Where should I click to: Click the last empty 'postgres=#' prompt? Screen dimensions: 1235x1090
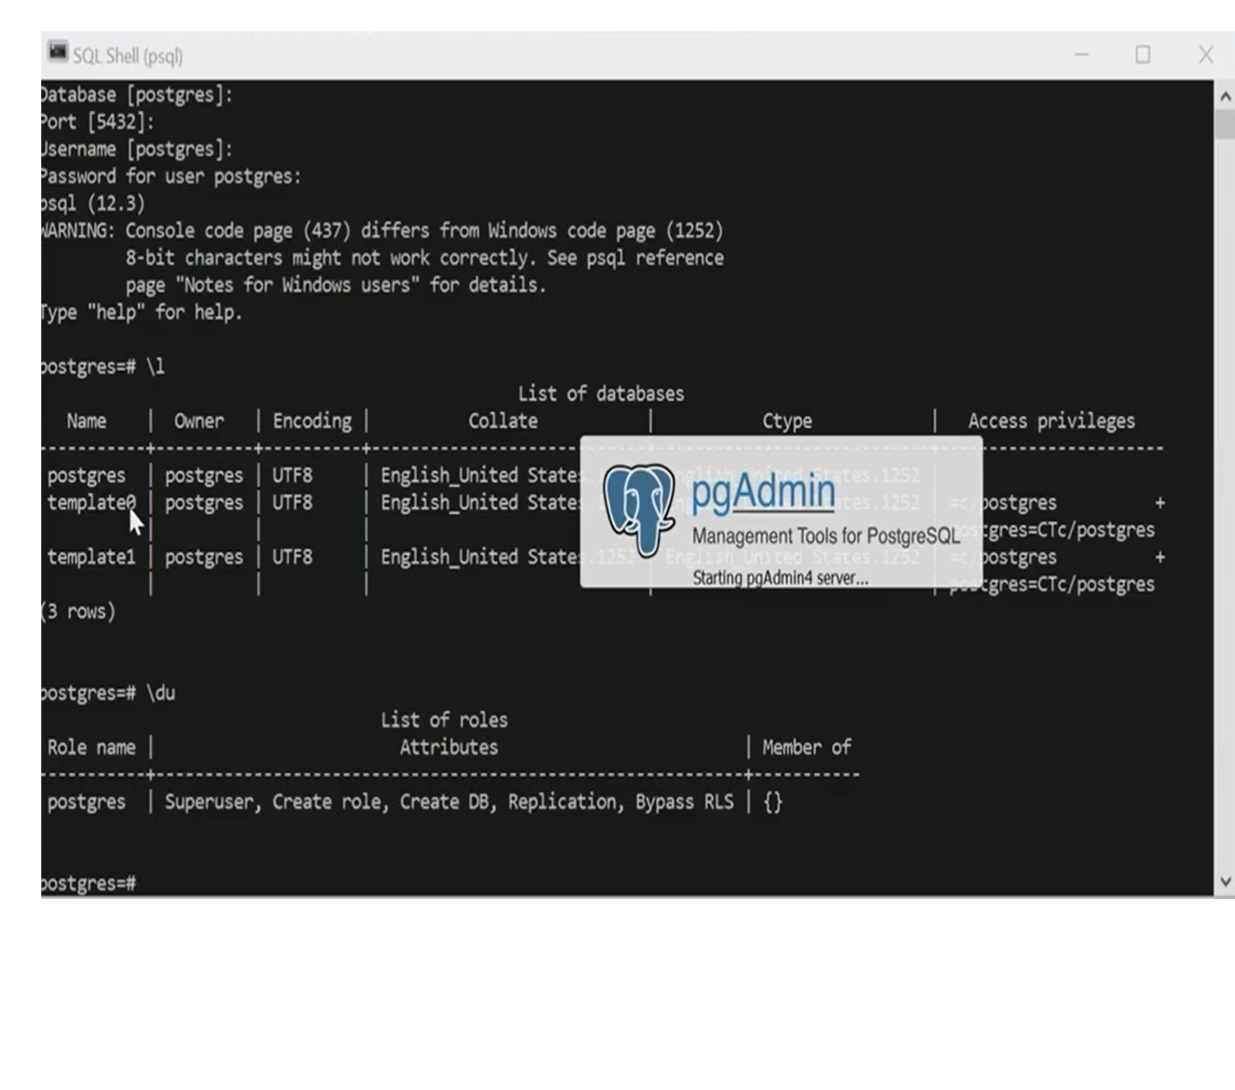pos(88,883)
